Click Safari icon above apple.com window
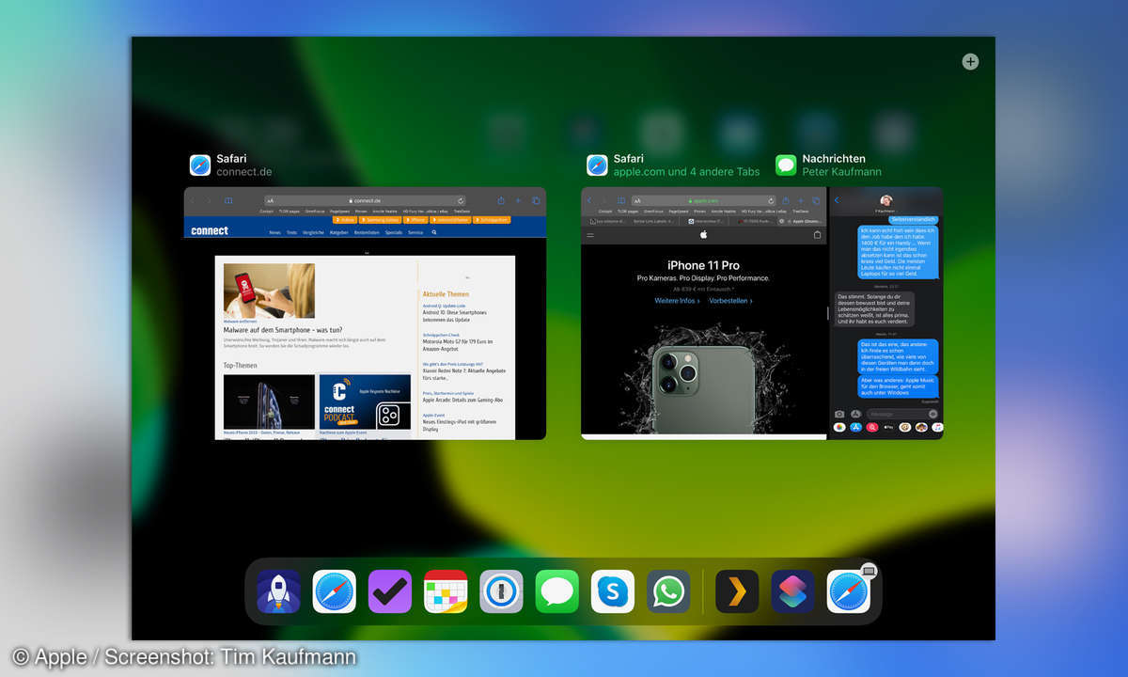The width and height of the screenshot is (1128, 677). click(x=598, y=165)
